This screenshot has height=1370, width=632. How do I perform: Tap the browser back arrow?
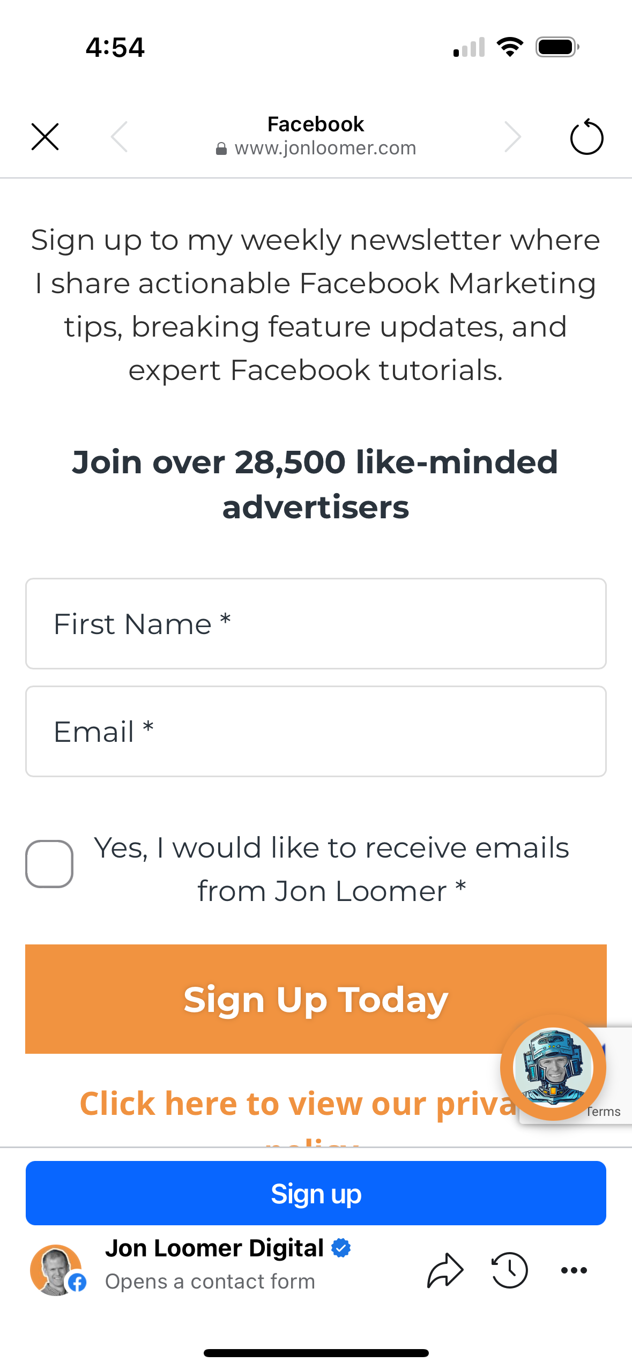point(119,137)
